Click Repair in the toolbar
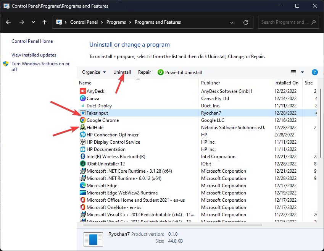This screenshot has width=324, height=251. 144,72
